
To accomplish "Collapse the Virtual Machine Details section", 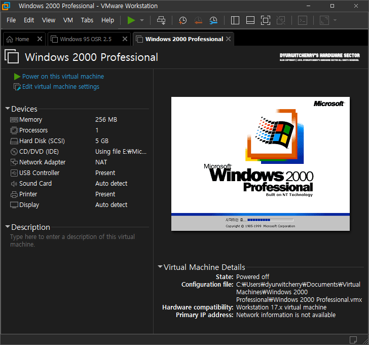I will [x=160, y=267].
